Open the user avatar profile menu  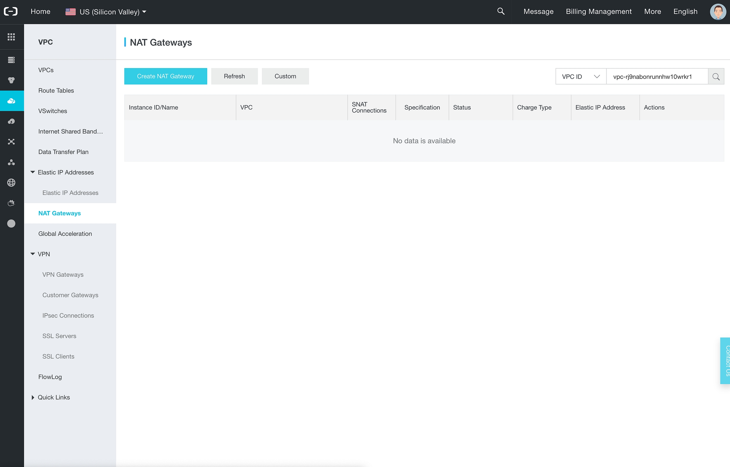coord(718,12)
